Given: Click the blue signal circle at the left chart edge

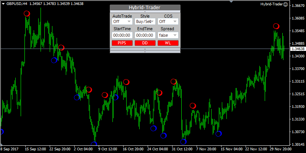Looking at the screenshot, I should tap(1, 132).
